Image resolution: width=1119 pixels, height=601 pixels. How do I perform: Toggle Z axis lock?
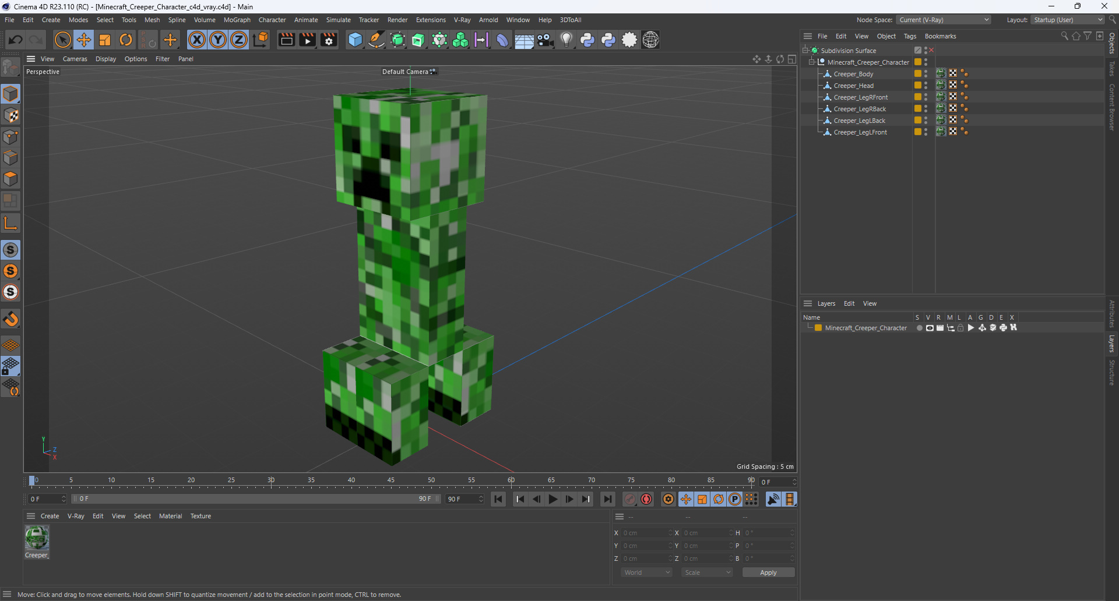239,40
